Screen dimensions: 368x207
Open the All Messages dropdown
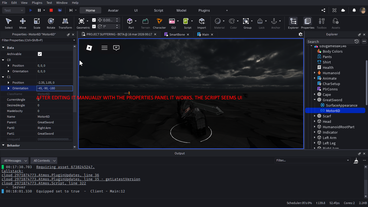(x=15, y=161)
